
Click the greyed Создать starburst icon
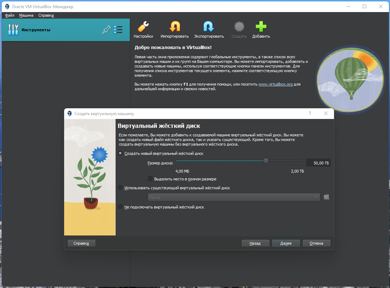coord(239,26)
